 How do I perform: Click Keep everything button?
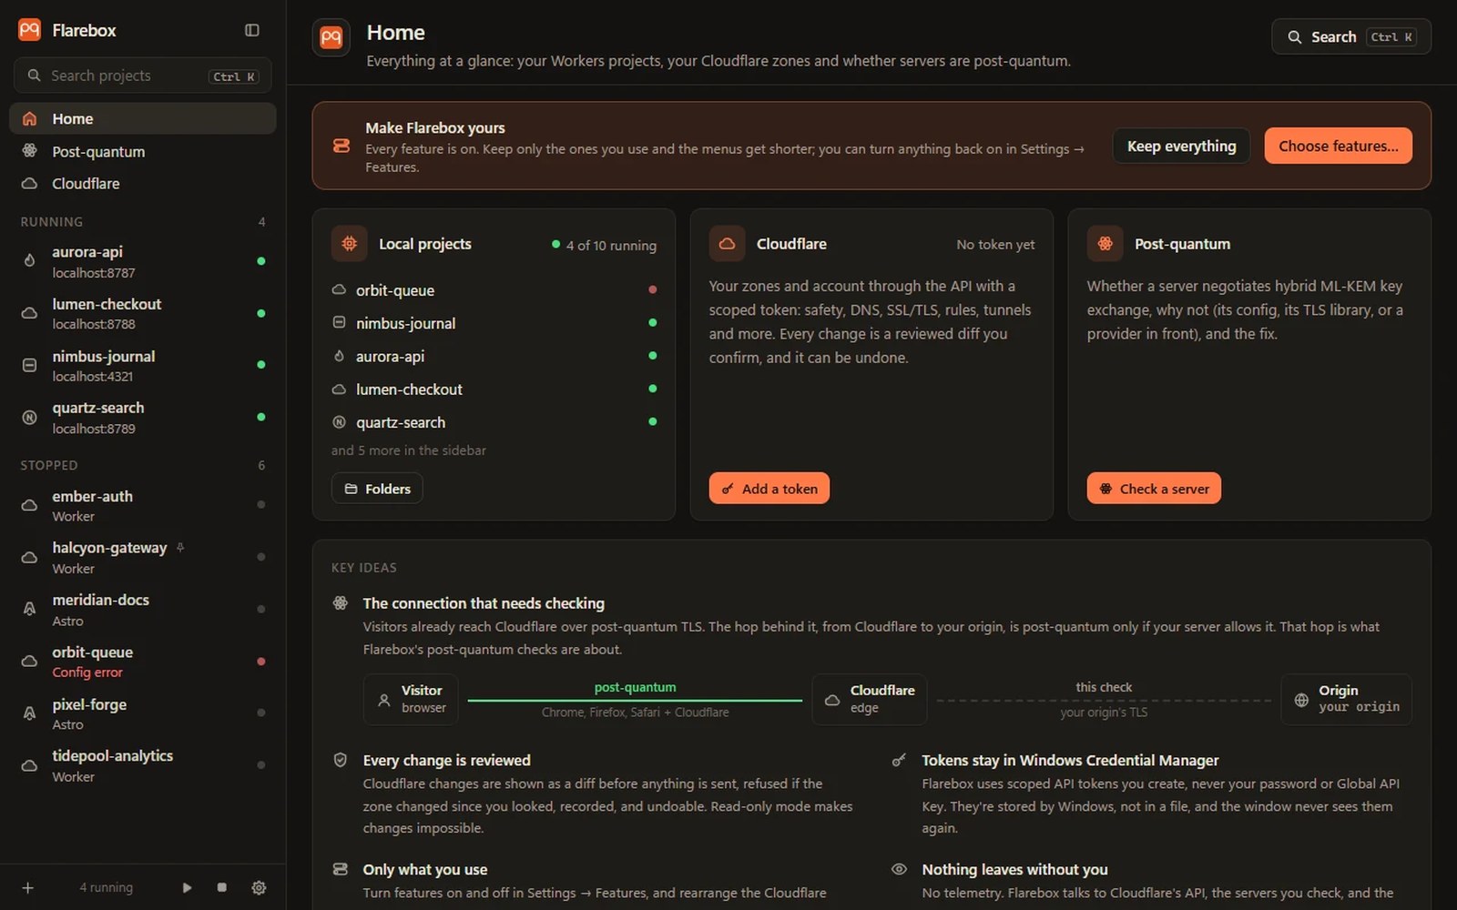(1181, 146)
